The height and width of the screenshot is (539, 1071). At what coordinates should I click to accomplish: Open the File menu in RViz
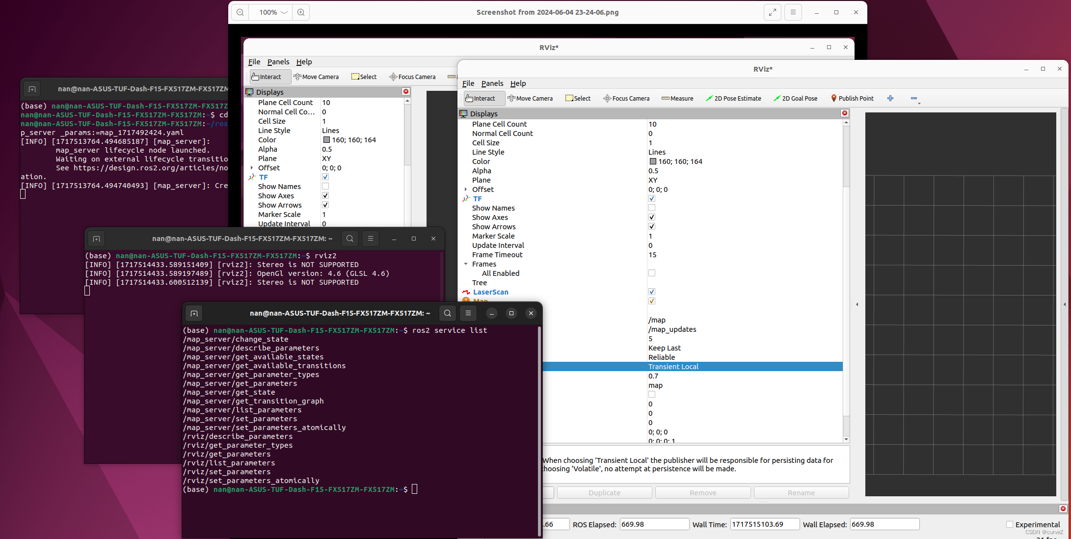coord(468,83)
